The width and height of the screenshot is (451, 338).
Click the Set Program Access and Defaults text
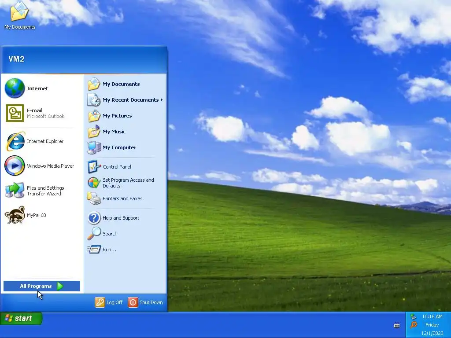click(128, 183)
